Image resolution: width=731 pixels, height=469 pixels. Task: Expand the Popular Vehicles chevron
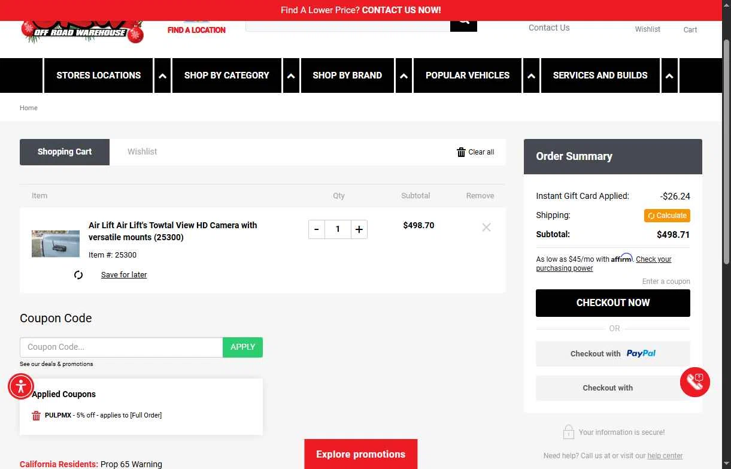[531, 75]
